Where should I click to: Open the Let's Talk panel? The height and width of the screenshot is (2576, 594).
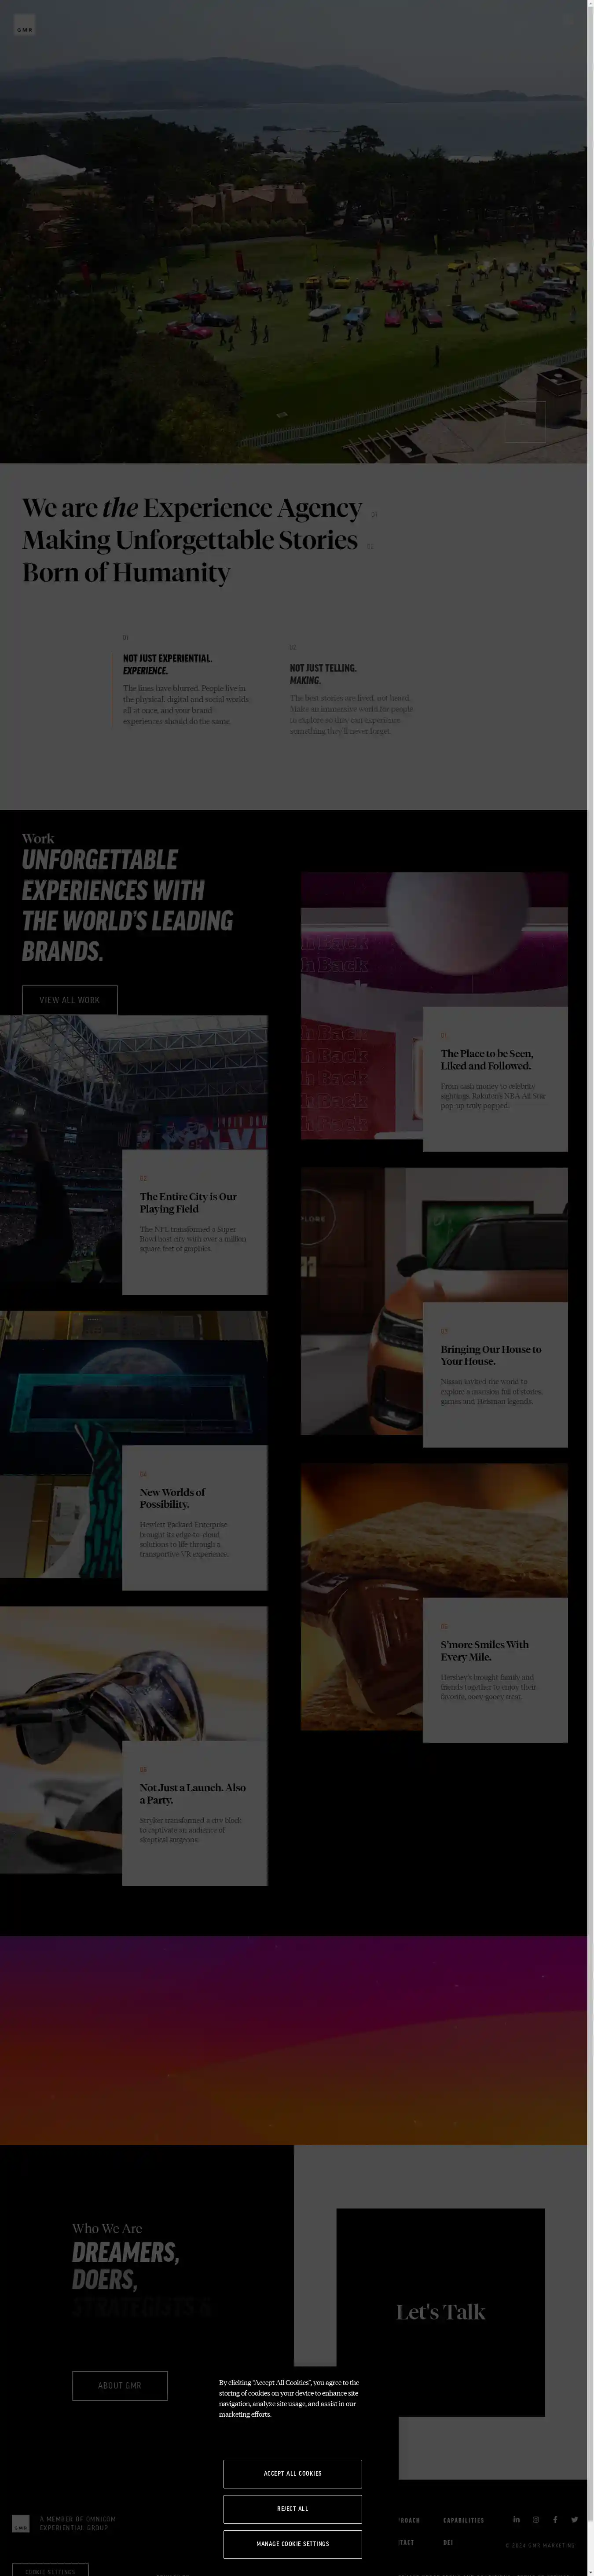[x=441, y=2311]
